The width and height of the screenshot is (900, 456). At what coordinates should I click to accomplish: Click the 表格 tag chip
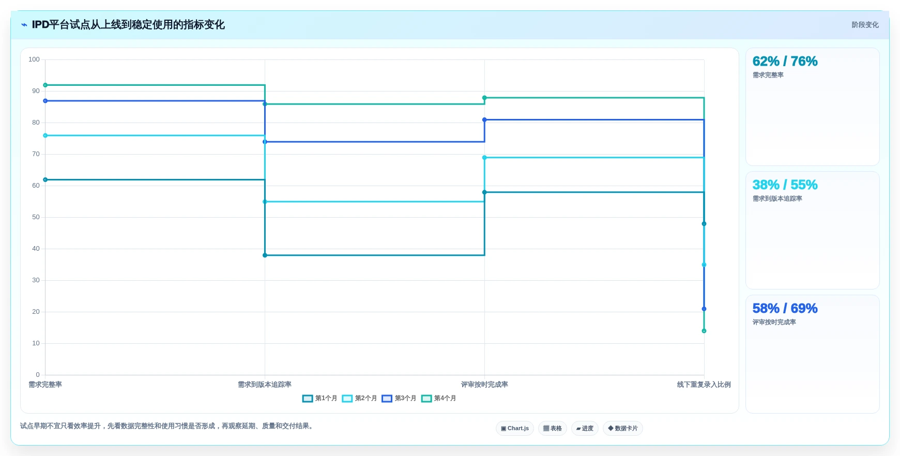(x=553, y=429)
